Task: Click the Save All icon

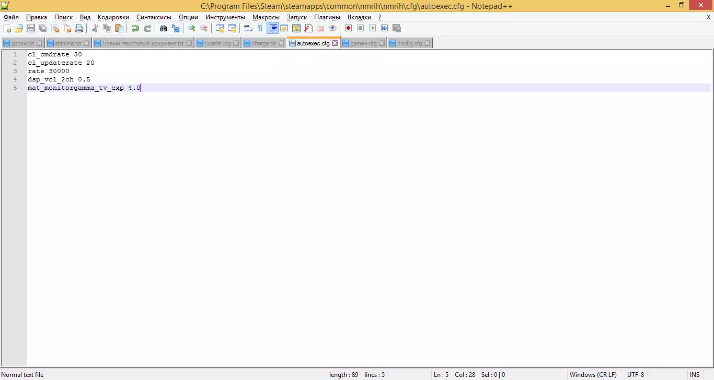Action: tap(43, 28)
